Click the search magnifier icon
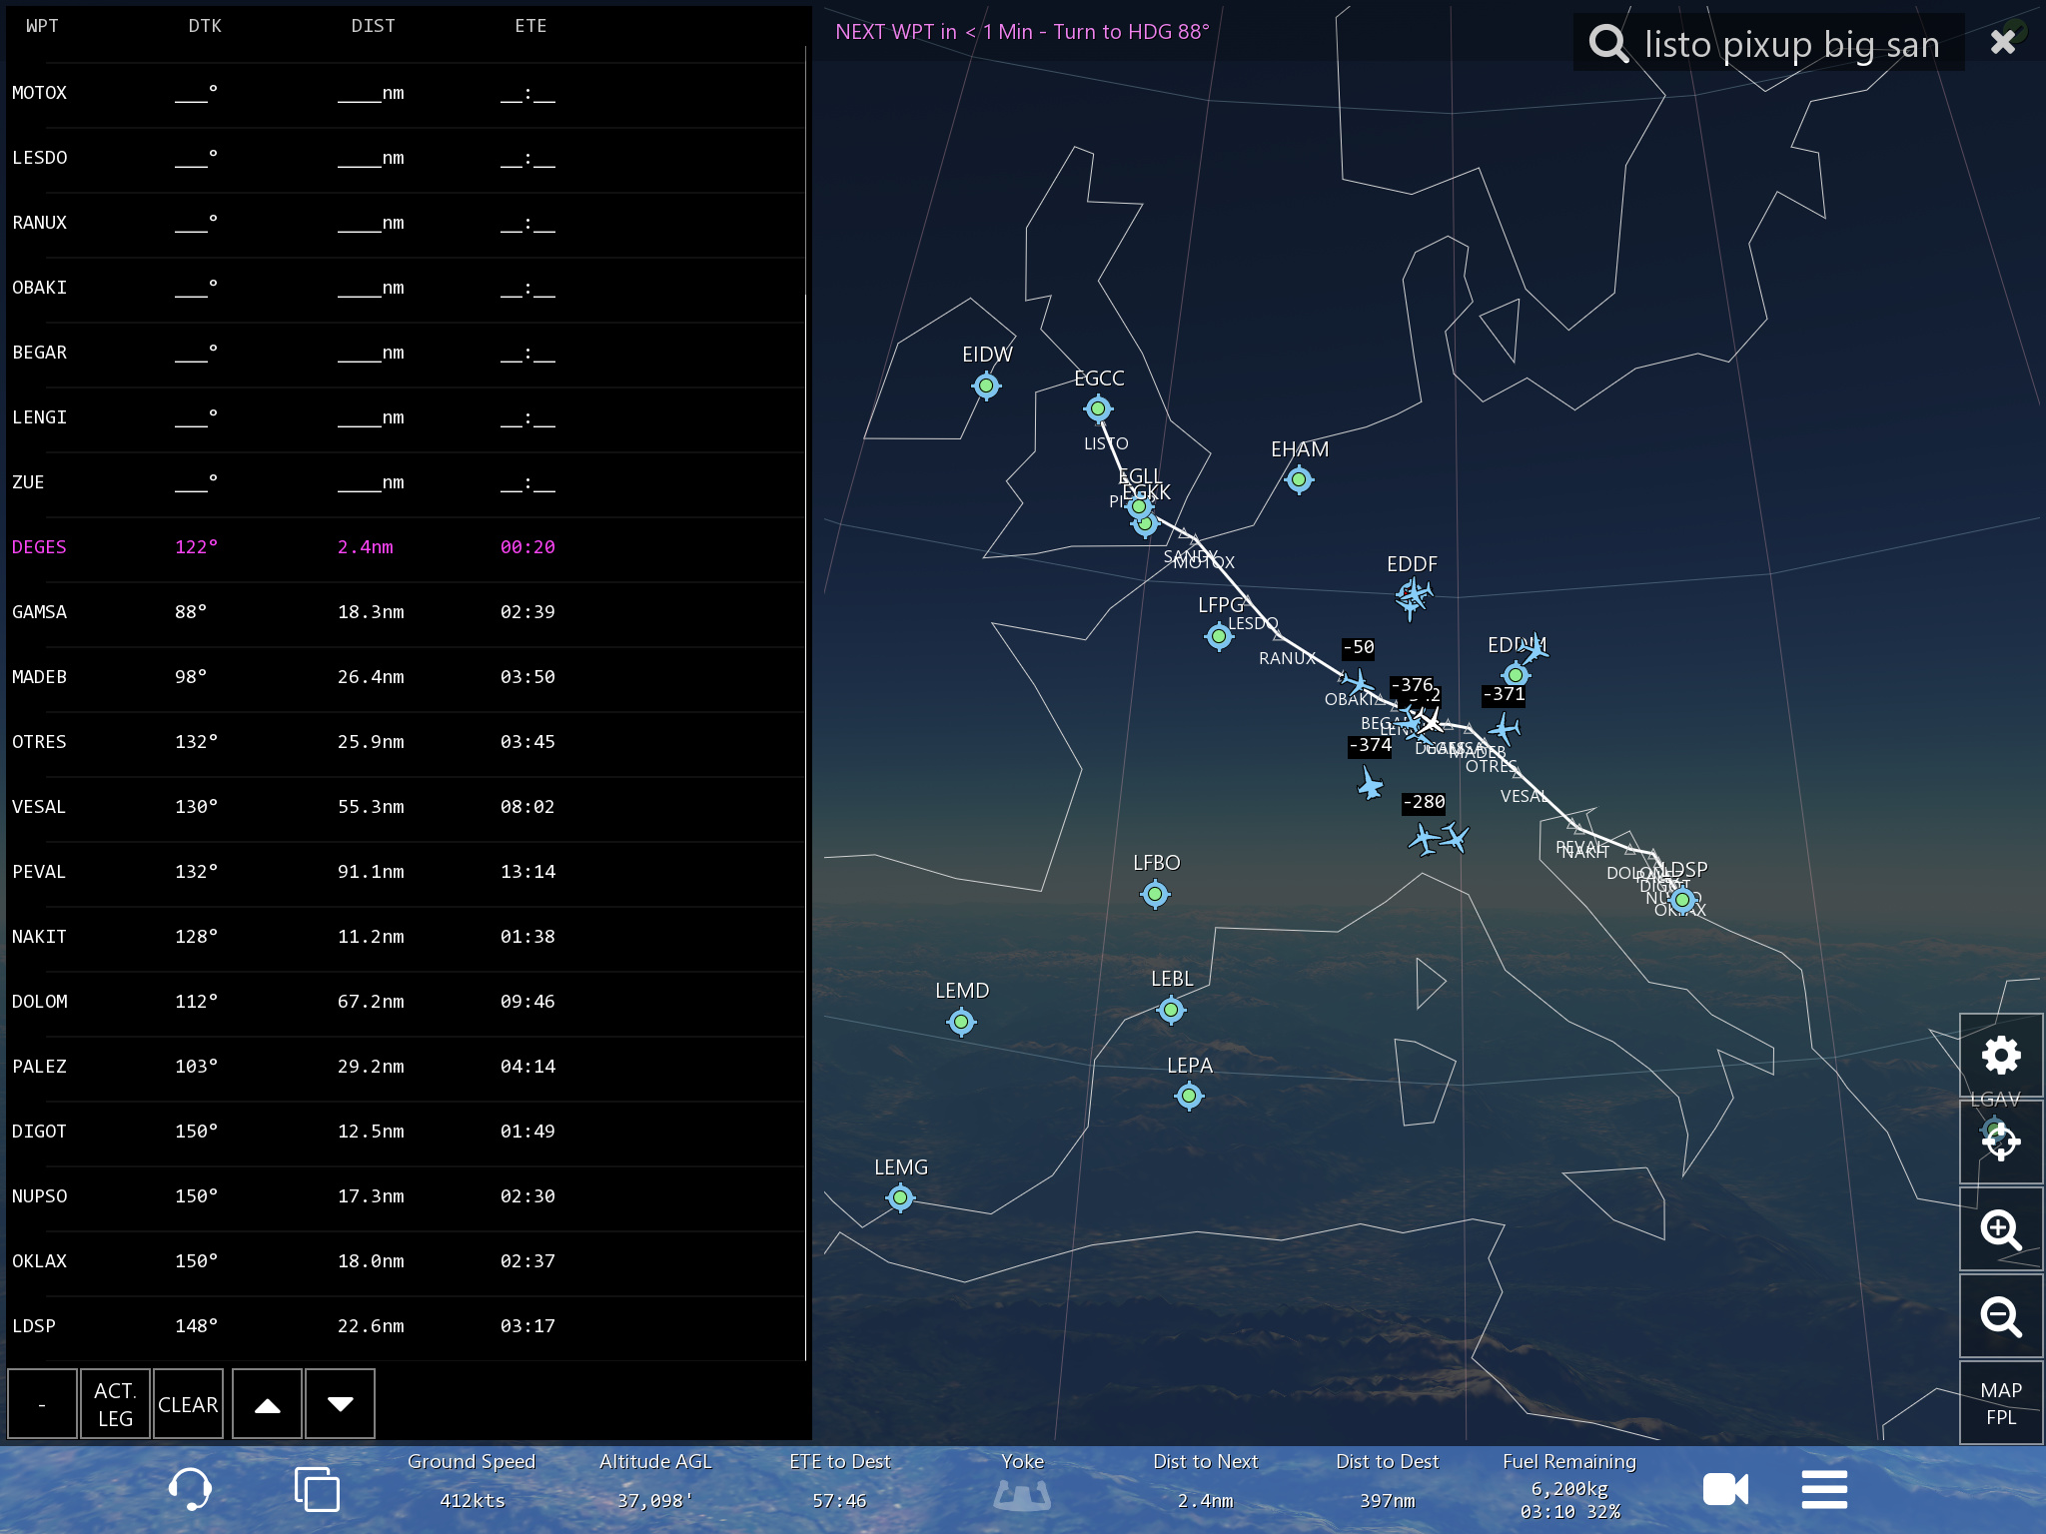 (x=1608, y=44)
